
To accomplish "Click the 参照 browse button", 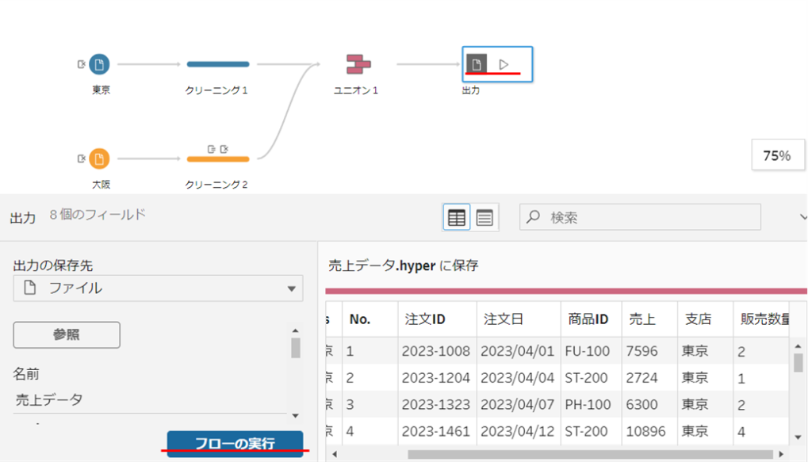I will [67, 334].
